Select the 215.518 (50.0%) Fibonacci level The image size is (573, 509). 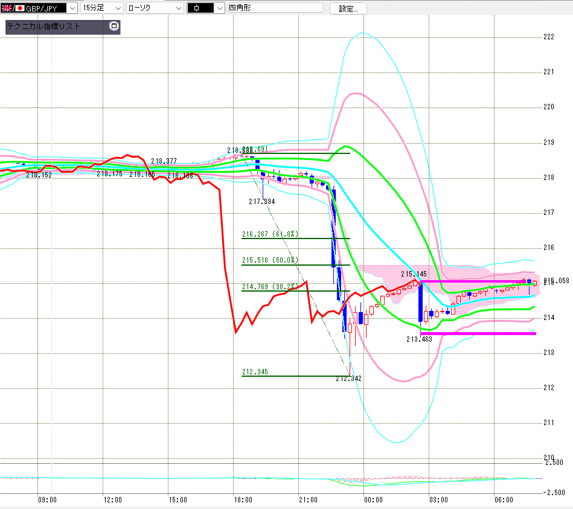pos(270,260)
